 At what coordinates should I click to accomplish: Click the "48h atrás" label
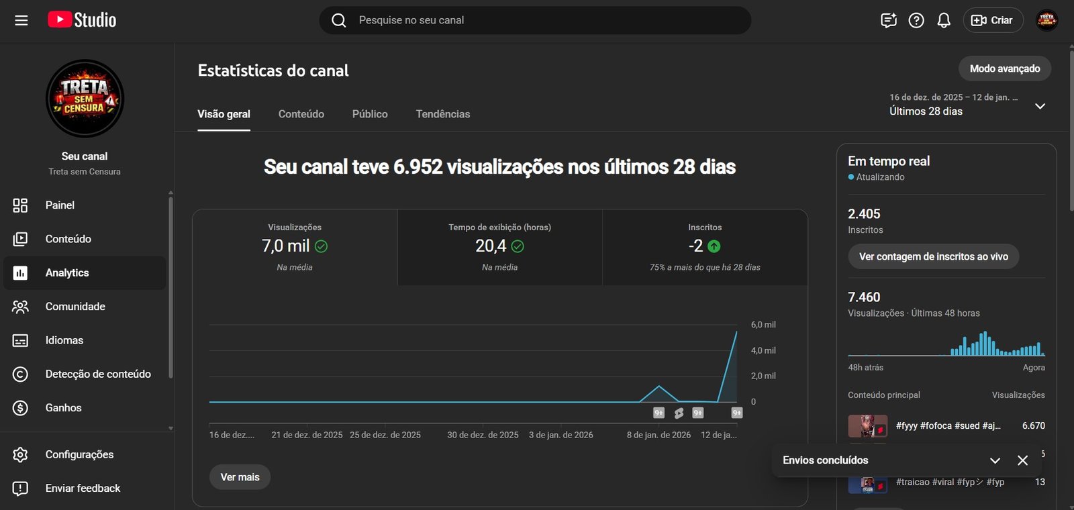click(x=866, y=368)
